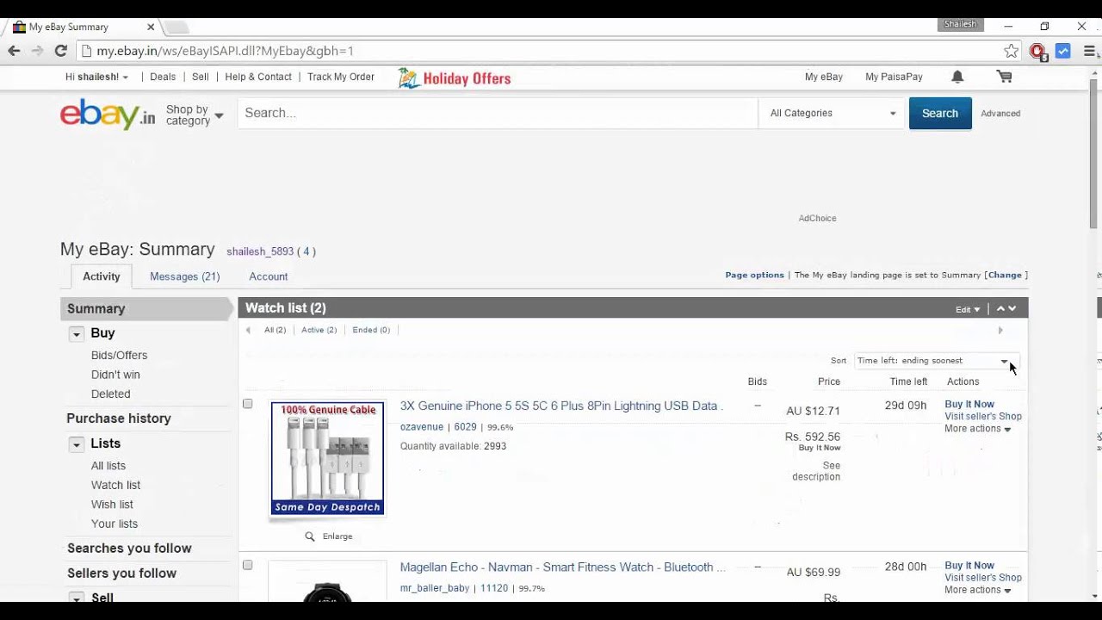Image resolution: width=1102 pixels, height=620 pixels.
Task: Click the Enlarge magnifier icon
Action: [x=310, y=536]
